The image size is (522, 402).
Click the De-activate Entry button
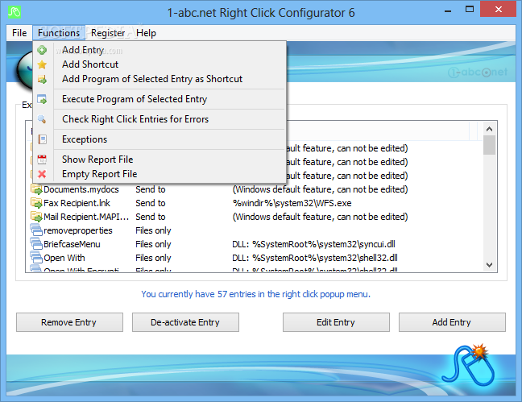point(185,322)
